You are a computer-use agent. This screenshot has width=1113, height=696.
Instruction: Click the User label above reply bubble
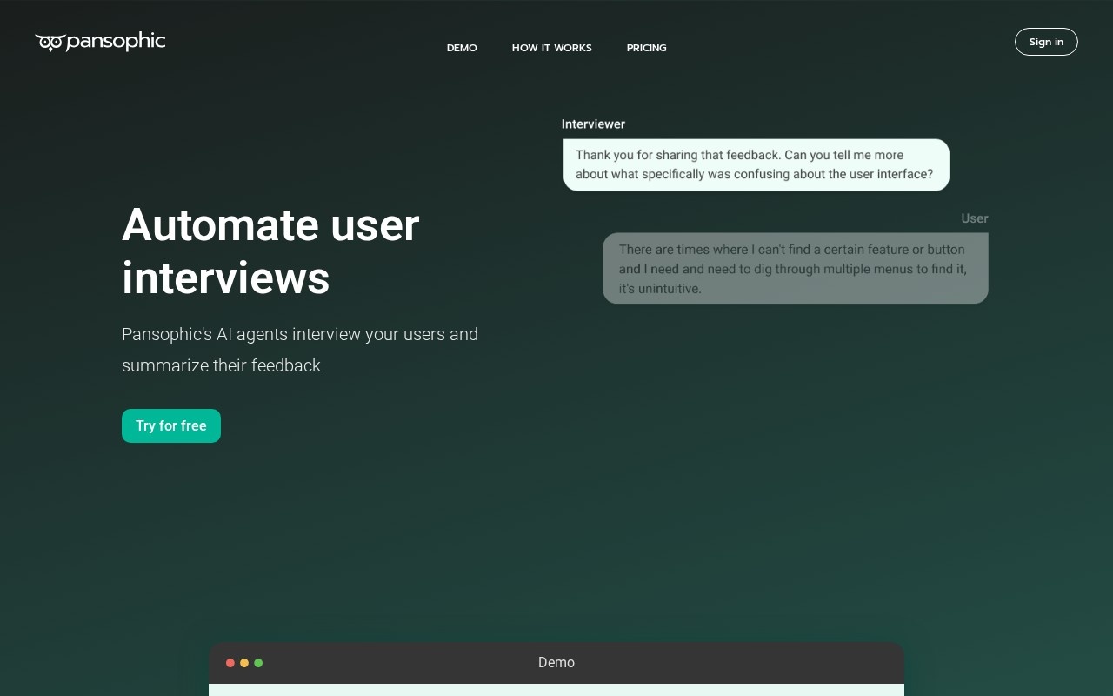point(975,218)
